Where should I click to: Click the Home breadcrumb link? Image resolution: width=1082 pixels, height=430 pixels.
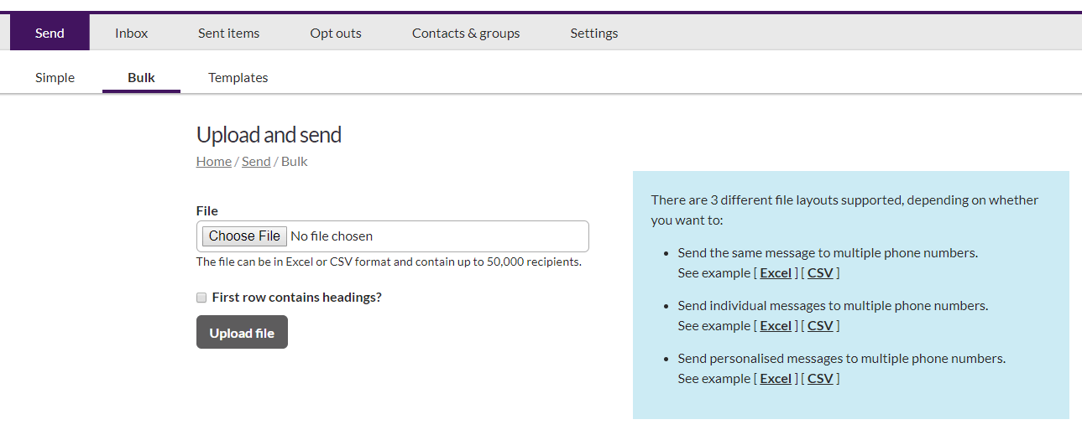(x=213, y=162)
